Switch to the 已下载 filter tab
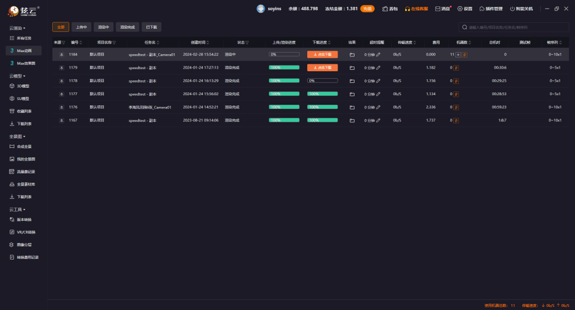 point(151,27)
